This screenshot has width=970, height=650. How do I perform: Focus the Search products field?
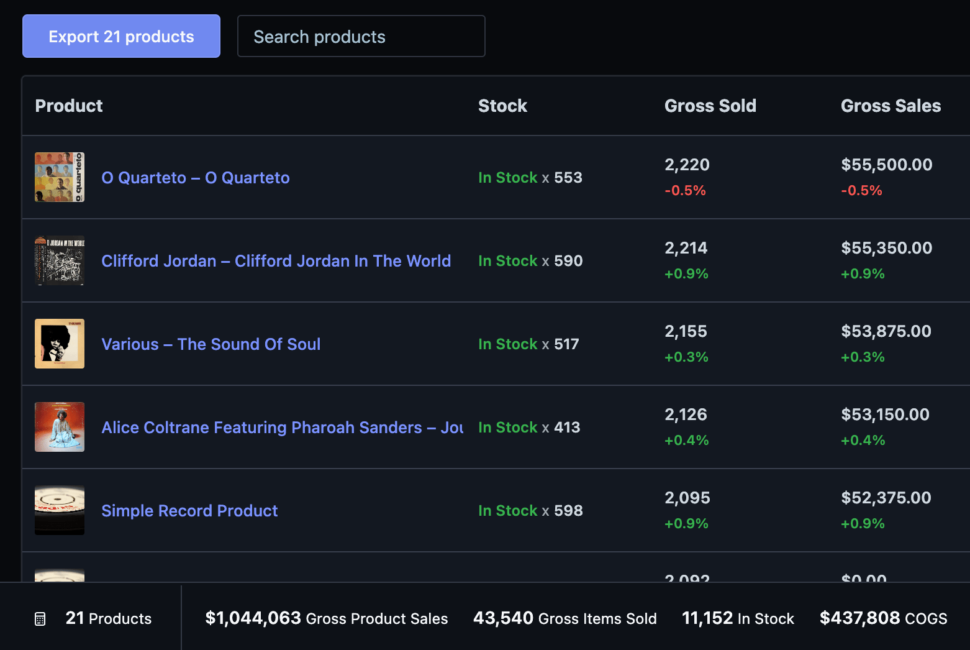coord(361,37)
